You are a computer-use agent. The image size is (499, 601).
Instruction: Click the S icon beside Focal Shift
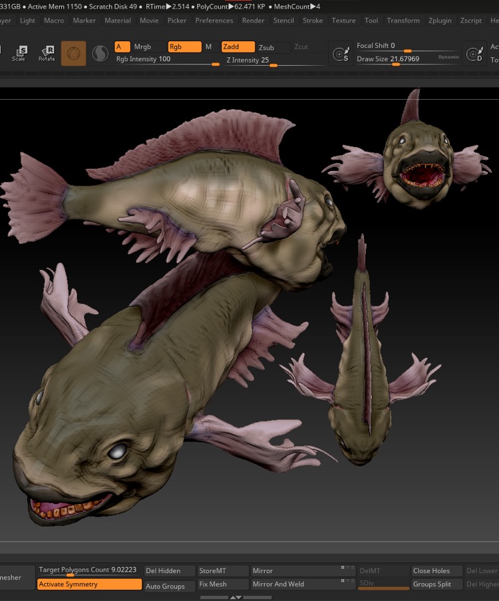pos(342,55)
